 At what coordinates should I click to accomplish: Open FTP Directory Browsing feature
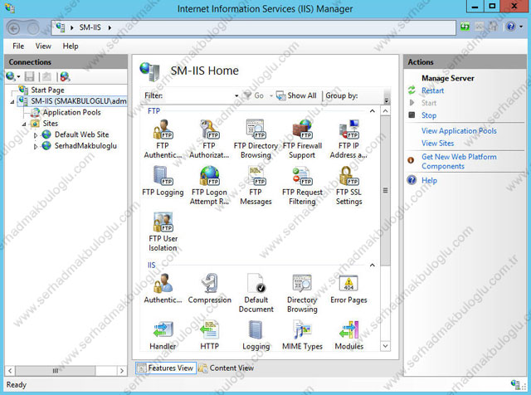point(256,139)
